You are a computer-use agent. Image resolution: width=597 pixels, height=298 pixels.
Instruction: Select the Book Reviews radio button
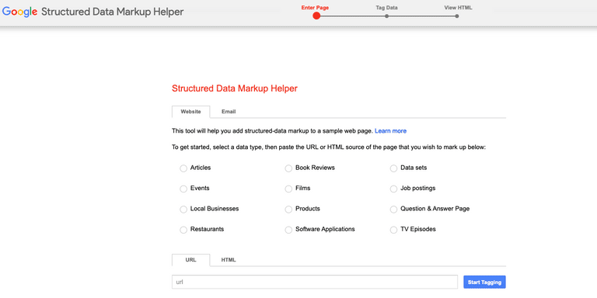[288, 168]
